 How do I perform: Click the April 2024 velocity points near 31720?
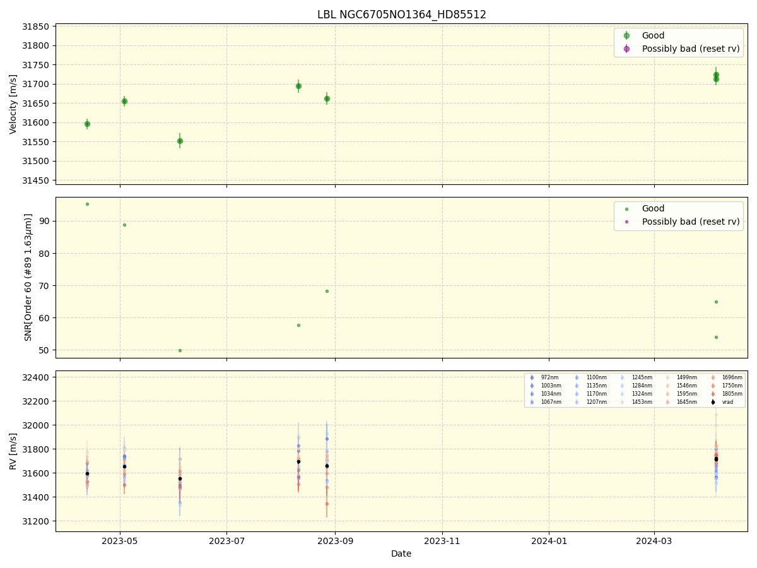coord(716,76)
